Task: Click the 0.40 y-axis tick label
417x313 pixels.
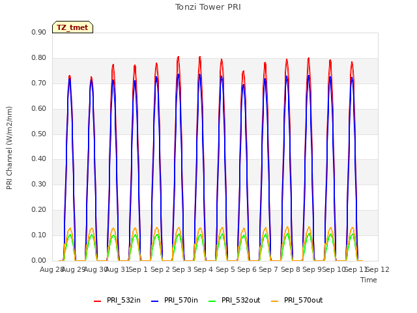Action: pos(39,159)
